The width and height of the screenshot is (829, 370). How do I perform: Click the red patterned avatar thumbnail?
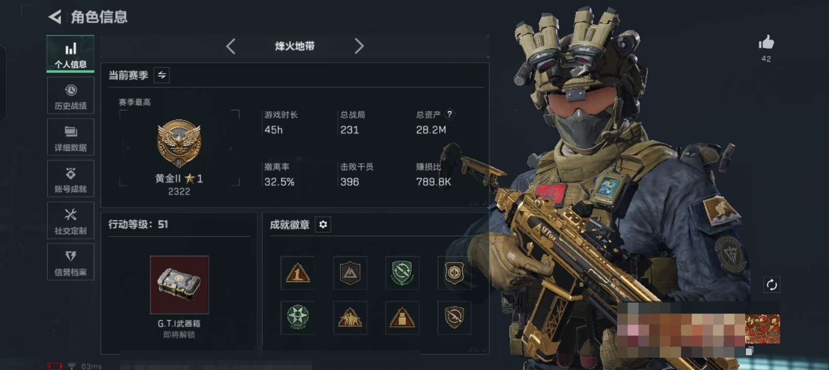763,329
